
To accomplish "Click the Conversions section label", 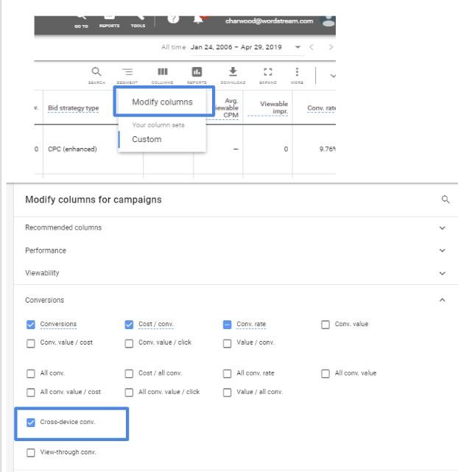I will click(44, 300).
